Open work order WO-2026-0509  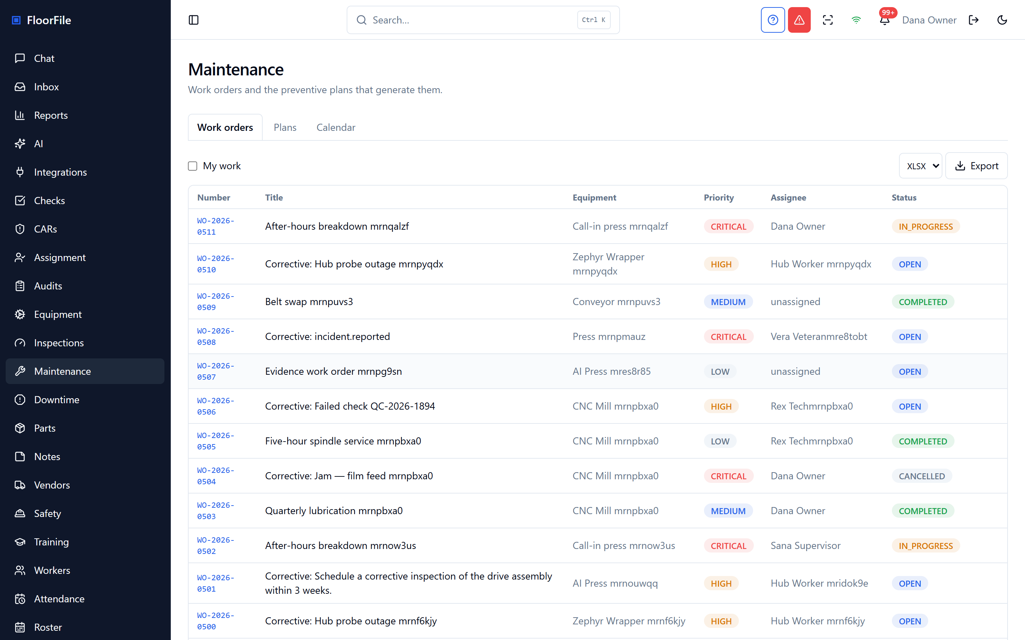pyautogui.click(x=216, y=302)
